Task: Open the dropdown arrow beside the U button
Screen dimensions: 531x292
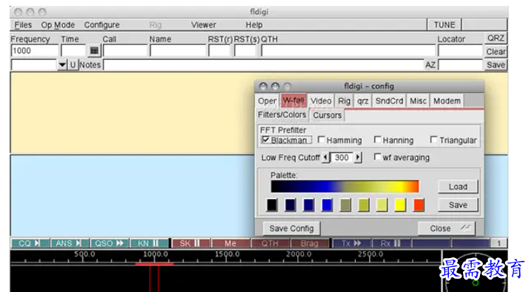Action: click(62, 64)
